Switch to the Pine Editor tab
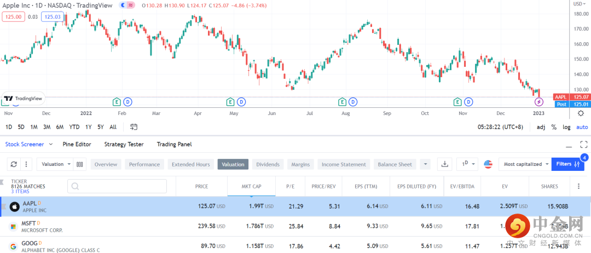591x253 pixels. point(77,145)
